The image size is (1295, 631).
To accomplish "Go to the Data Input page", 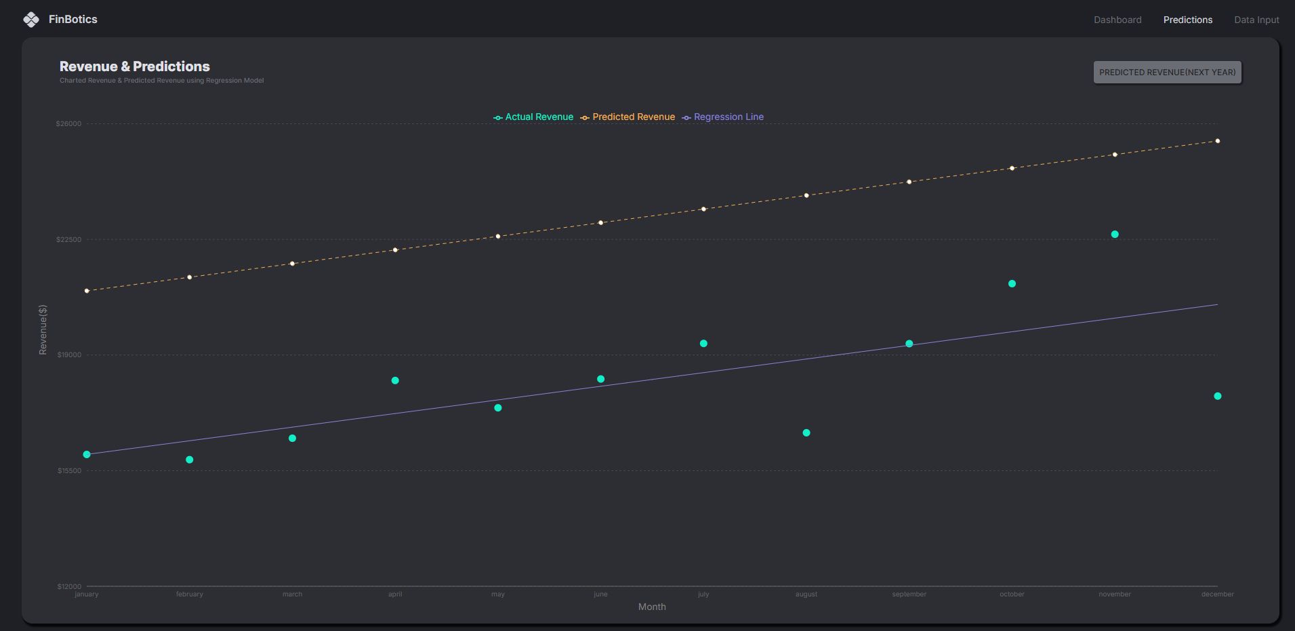I will (1256, 20).
